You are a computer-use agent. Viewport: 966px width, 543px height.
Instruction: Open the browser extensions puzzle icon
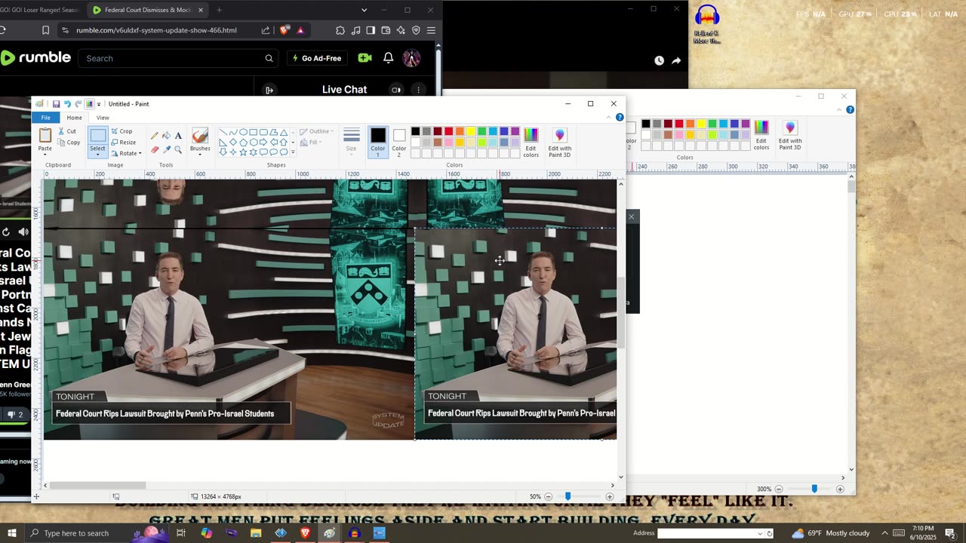coord(340,30)
